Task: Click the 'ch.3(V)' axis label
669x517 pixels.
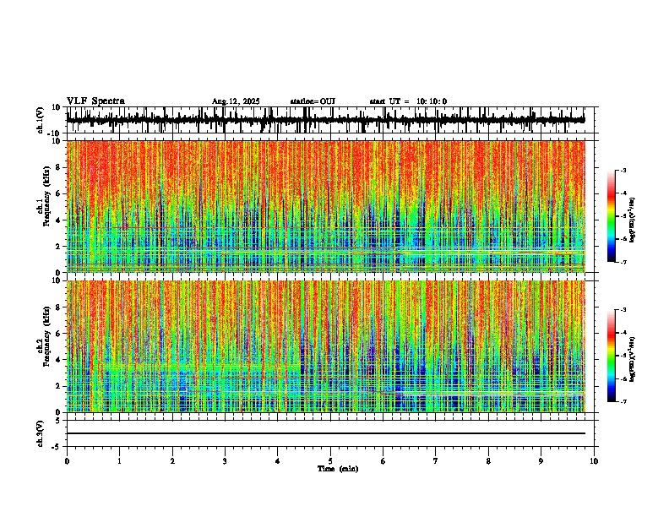Action: 41,433
